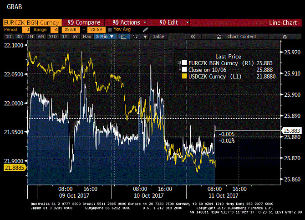This screenshot has height=220, width=305.
Task: Click the 10 Oct 2017 date label
Action: coord(149,196)
